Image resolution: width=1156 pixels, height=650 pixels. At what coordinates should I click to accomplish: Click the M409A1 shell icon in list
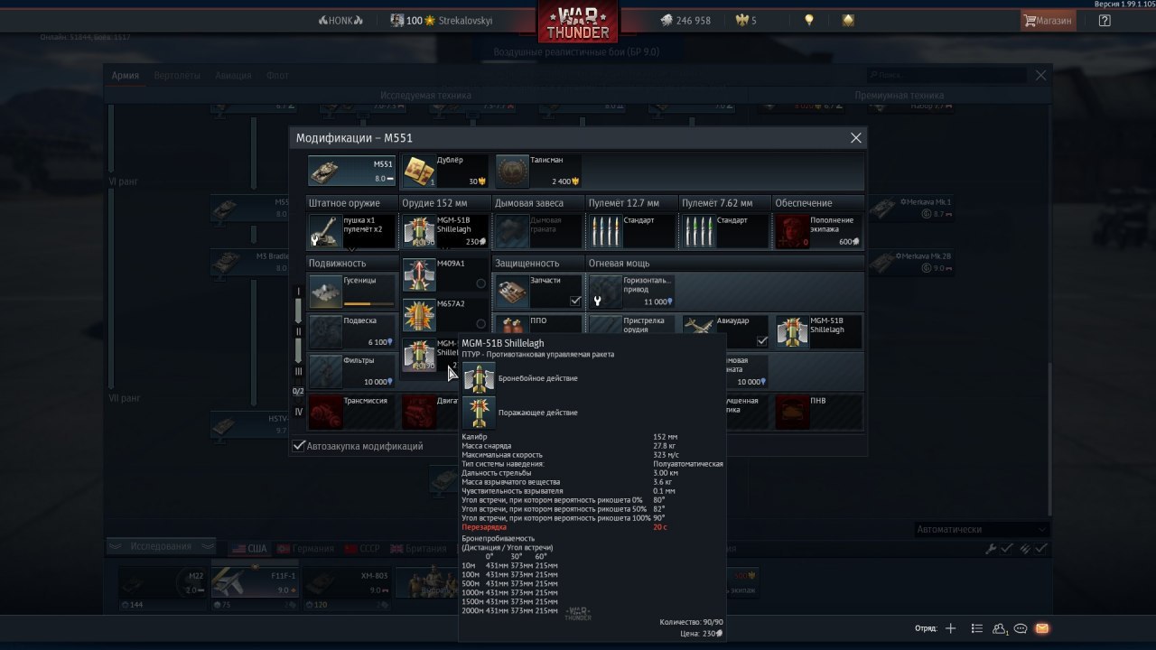(419, 274)
